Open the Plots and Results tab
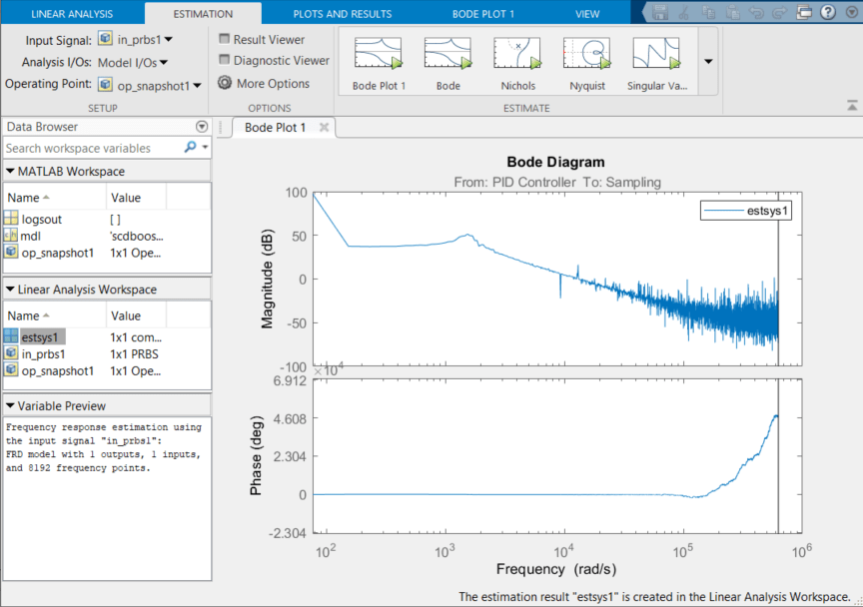The width and height of the screenshot is (863, 607). pyautogui.click(x=343, y=14)
